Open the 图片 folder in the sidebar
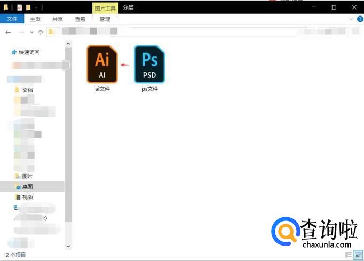The image size is (364, 261). [27, 177]
